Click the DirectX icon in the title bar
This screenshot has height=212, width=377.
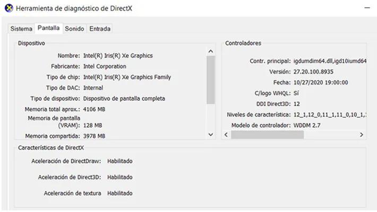pyautogui.click(x=8, y=9)
